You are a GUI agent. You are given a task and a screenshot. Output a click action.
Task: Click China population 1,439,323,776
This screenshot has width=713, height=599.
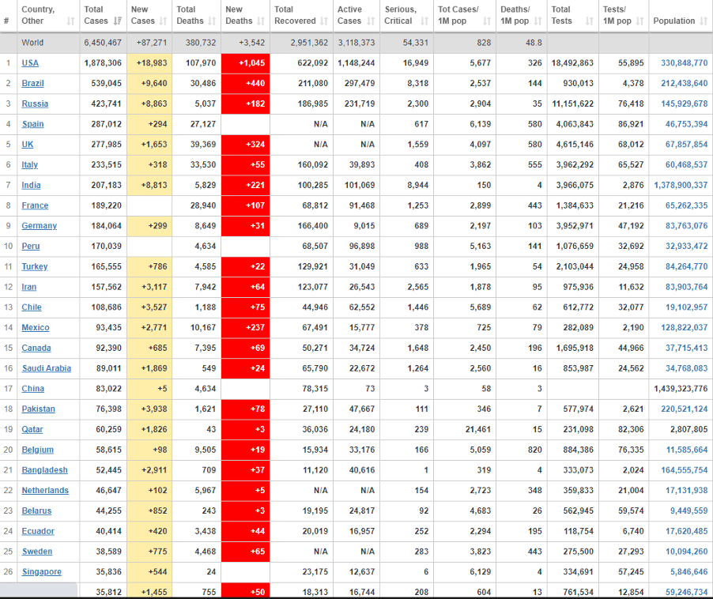tap(681, 389)
